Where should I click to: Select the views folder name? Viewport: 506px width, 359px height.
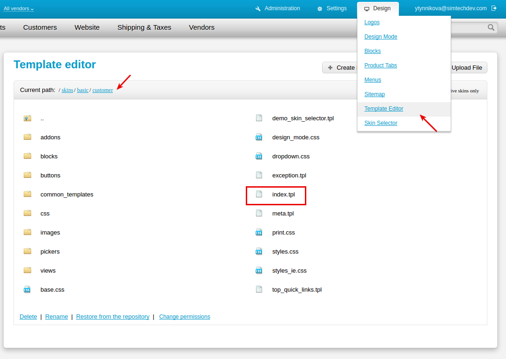(x=48, y=271)
